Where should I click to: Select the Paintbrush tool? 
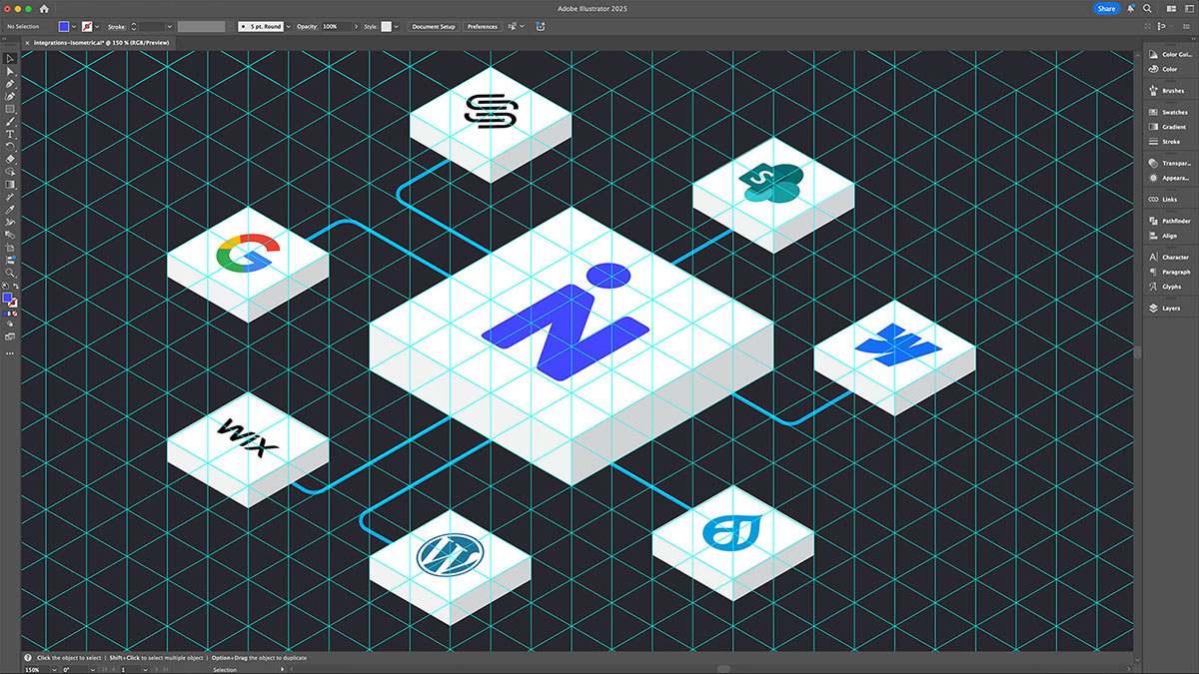10,121
